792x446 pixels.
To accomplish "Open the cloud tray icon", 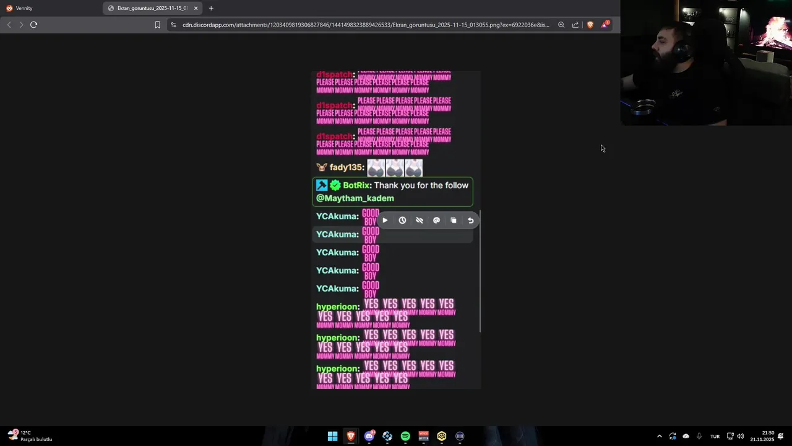I will [686, 436].
